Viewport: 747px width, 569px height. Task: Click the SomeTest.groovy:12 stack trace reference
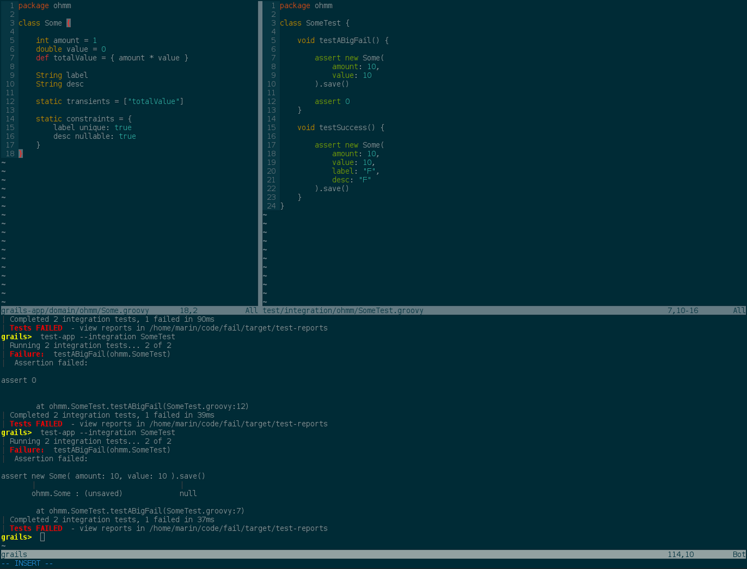pyautogui.click(x=205, y=406)
